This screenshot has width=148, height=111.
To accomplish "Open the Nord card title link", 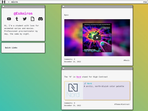I will [89, 83].
